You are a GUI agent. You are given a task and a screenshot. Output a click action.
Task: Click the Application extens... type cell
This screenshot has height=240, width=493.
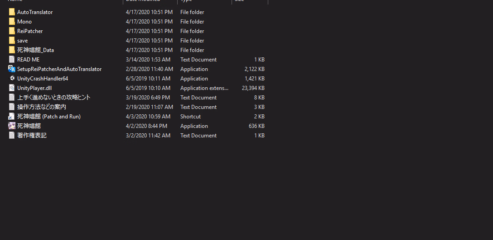(x=204, y=88)
